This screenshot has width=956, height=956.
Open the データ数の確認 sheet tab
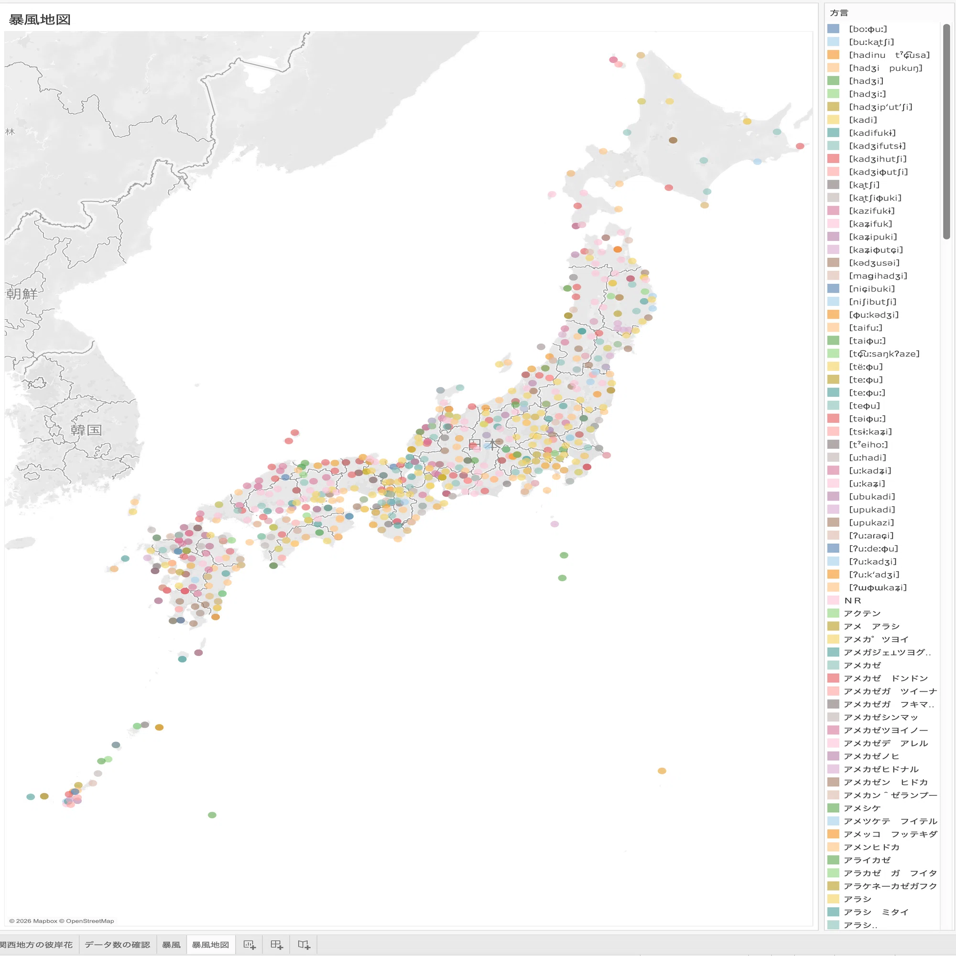tap(117, 945)
